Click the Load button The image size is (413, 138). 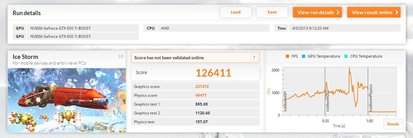(x=236, y=12)
